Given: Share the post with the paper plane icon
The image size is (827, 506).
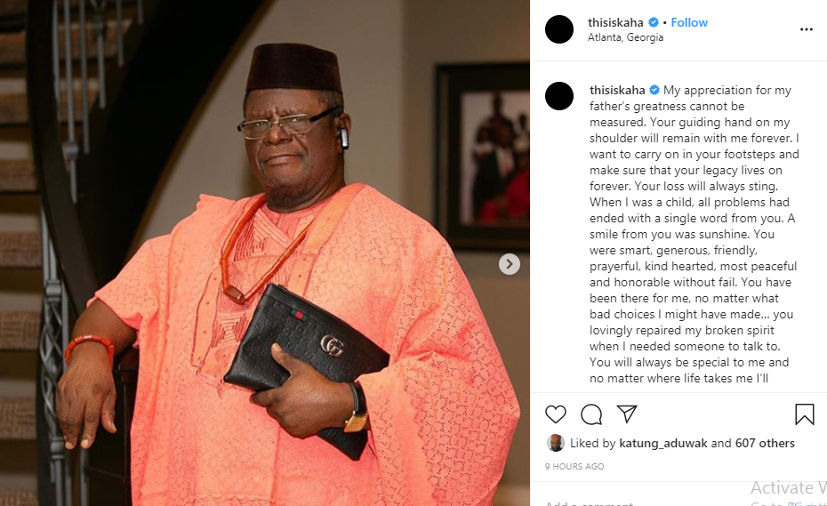Looking at the screenshot, I should point(627,414).
